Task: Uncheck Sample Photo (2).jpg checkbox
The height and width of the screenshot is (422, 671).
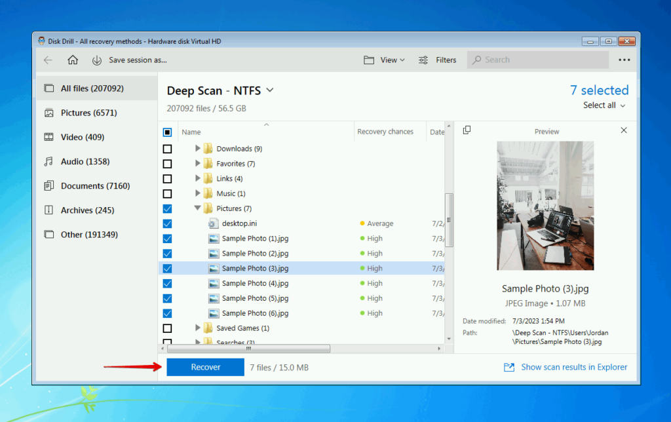Action: [x=167, y=253]
